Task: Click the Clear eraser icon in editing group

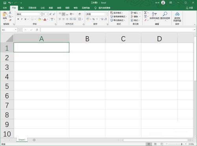Action: [x=145, y=20]
